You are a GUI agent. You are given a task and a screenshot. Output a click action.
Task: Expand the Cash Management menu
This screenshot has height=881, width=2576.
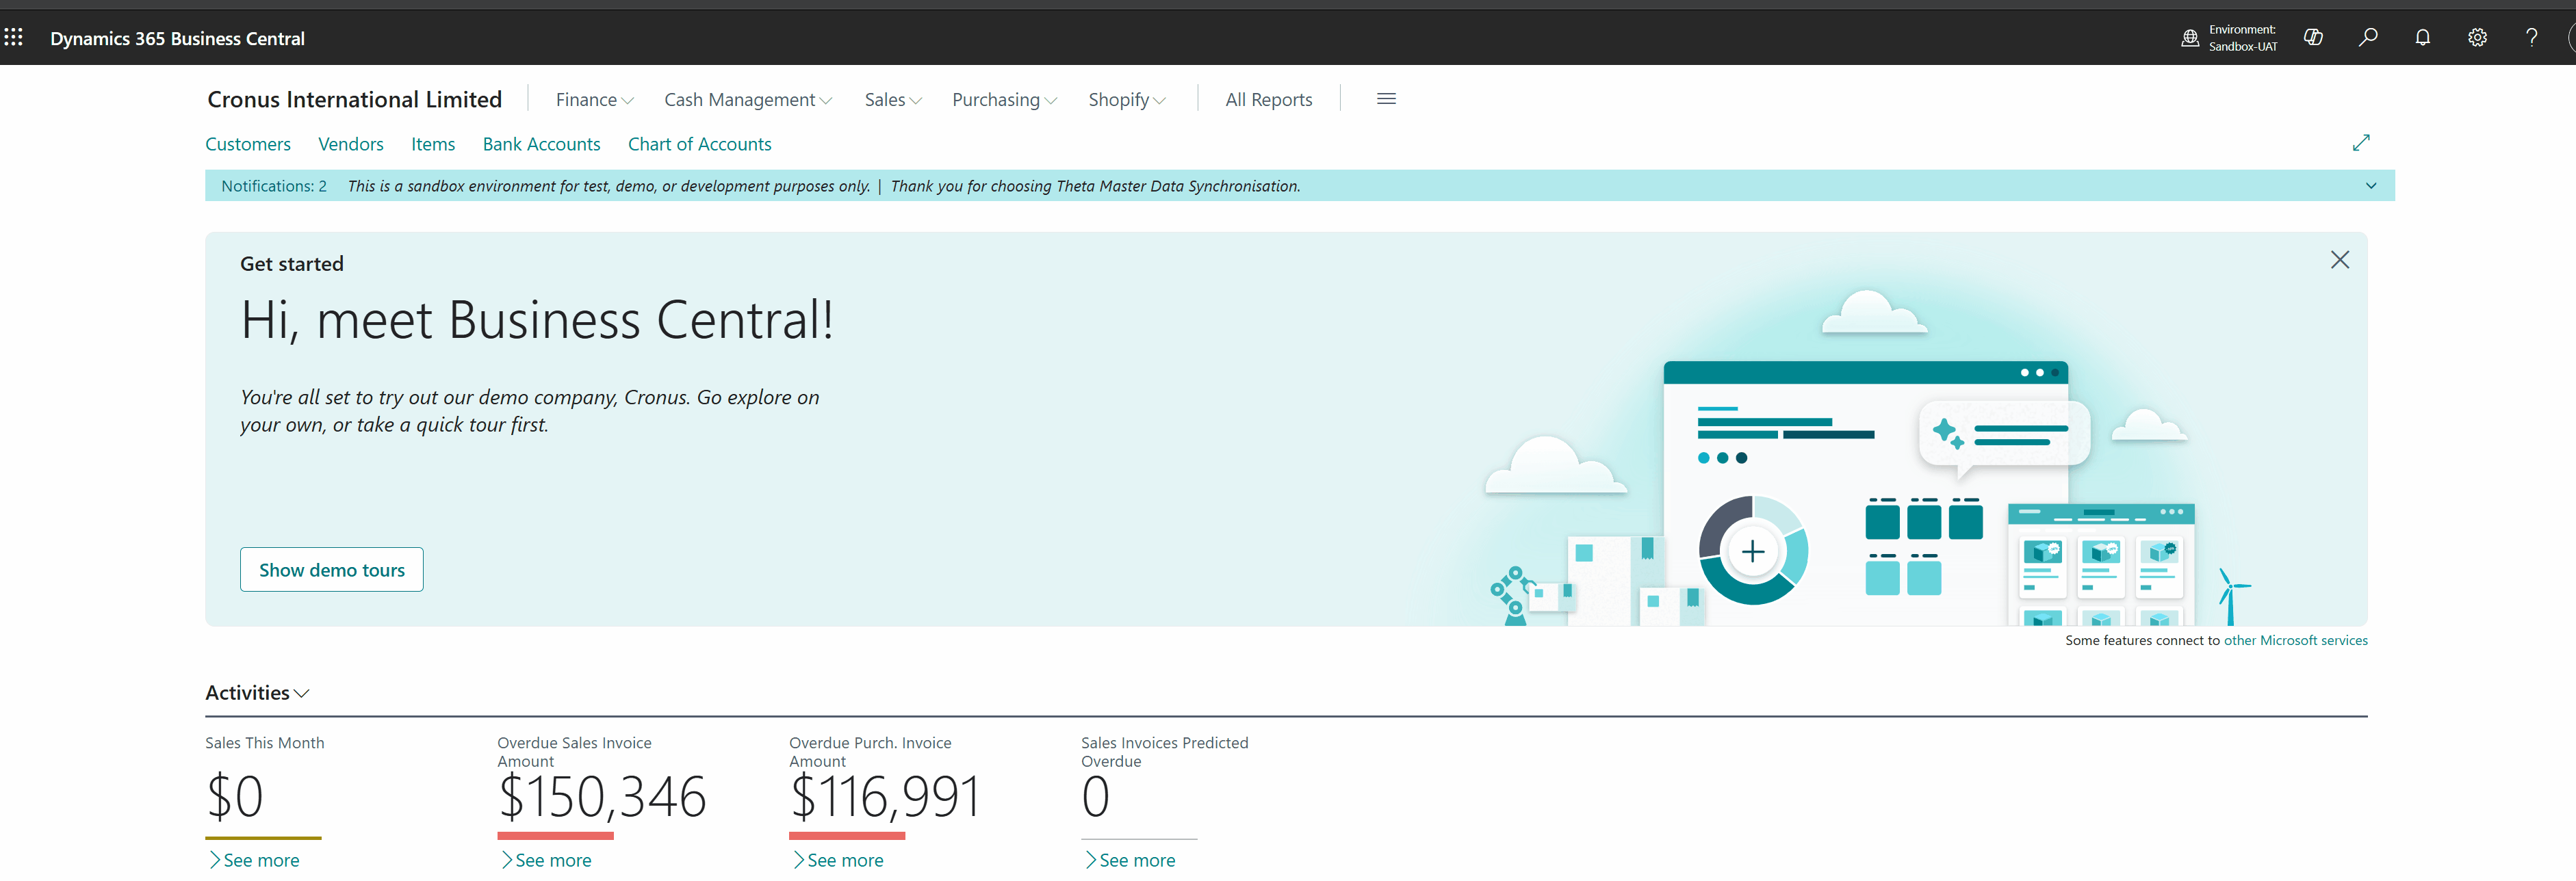point(747,100)
